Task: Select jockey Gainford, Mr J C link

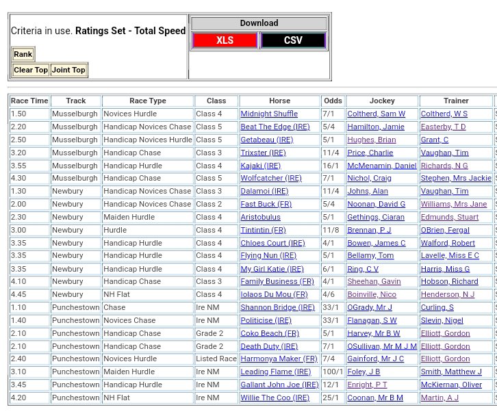Action: (375, 359)
